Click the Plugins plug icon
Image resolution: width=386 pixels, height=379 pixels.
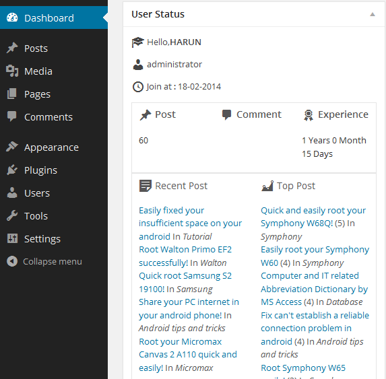(12, 170)
